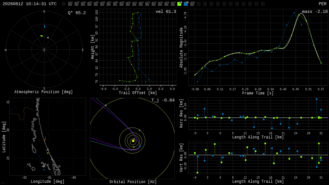
Task: Click station 17 indicator box
Action: (173, 4)
